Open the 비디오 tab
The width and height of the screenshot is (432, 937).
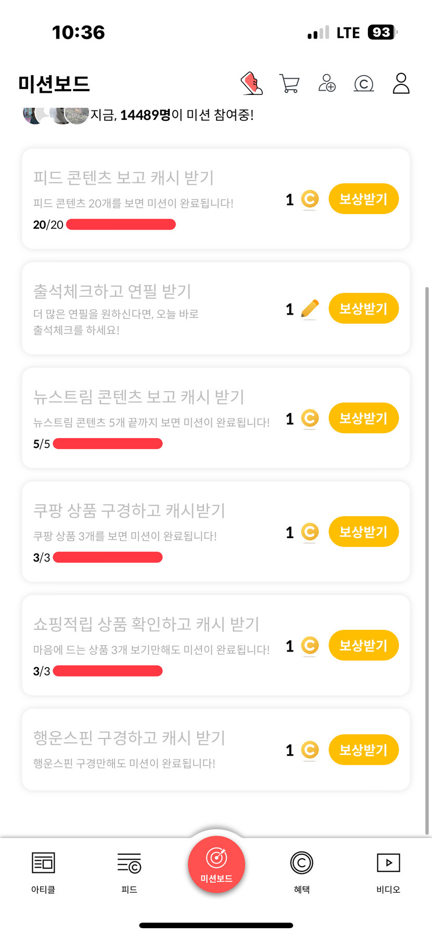[388, 872]
